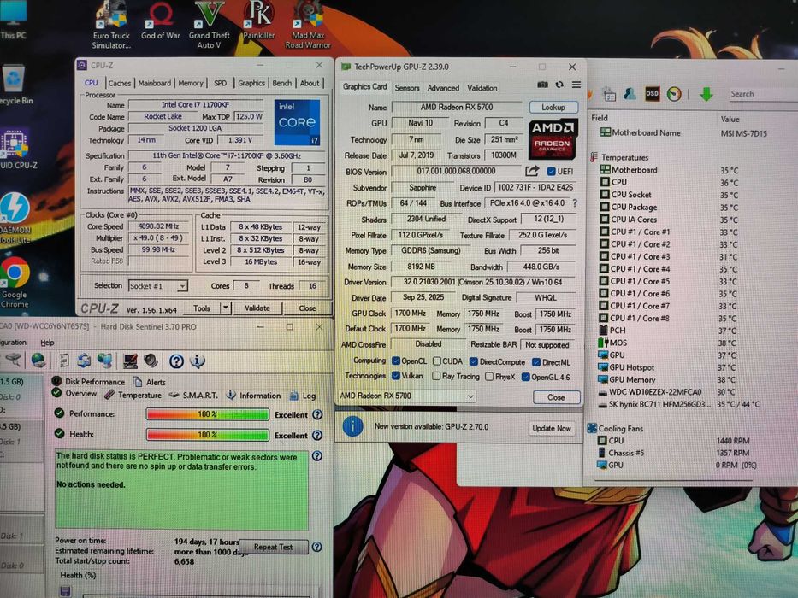This screenshot has width=798, height=598.
Task: Click GPU-Z screenshot camera icon
Action: (542, 85)
